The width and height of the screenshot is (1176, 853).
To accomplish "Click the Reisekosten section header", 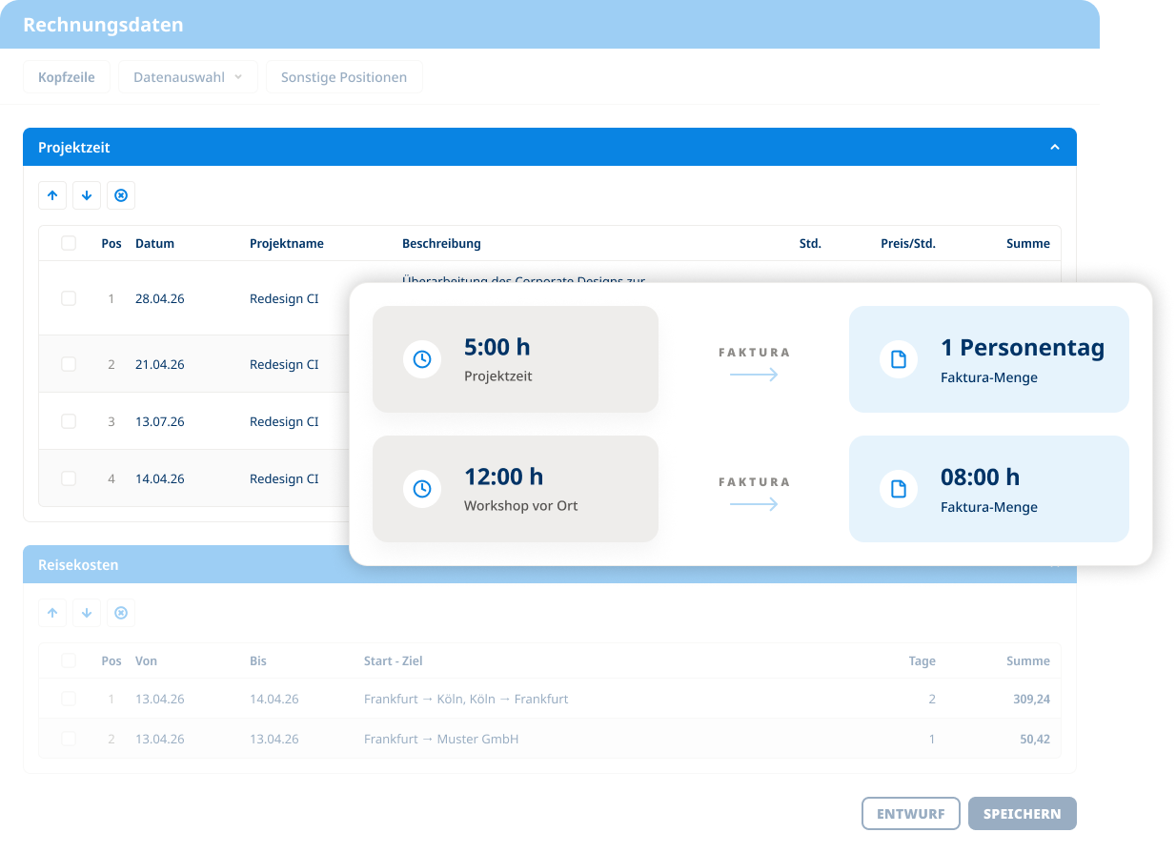I will (550, 564).
